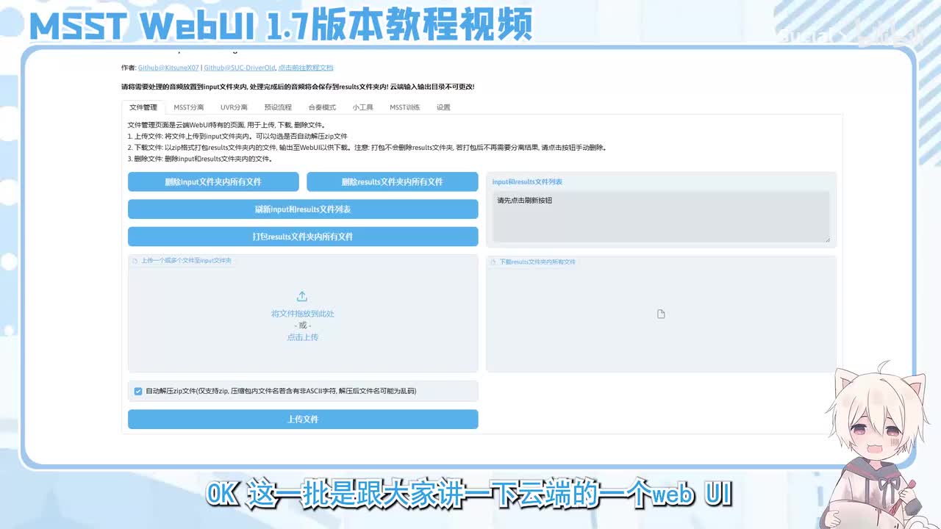Open the 合奏模式 tab
941x529 pixels.
pos(322,107)
